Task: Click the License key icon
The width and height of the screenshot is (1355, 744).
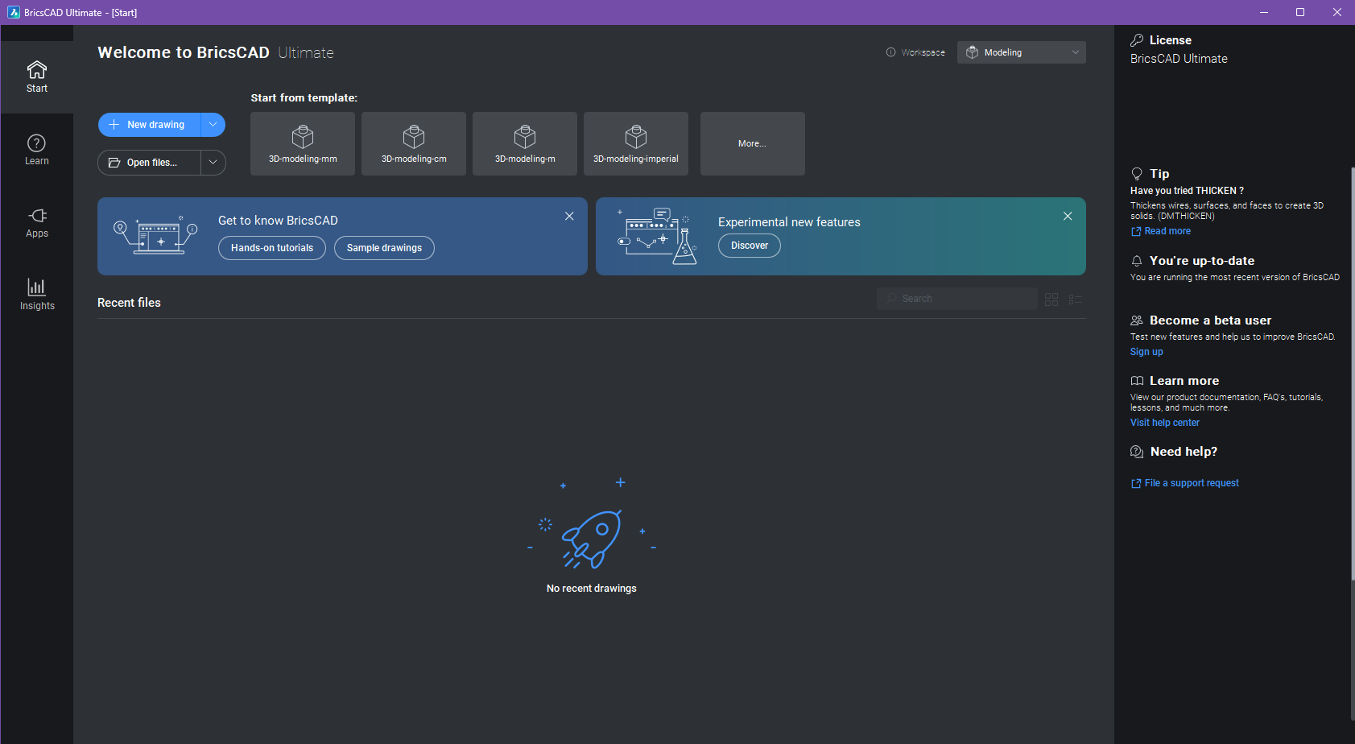Action: point(1137,40)
